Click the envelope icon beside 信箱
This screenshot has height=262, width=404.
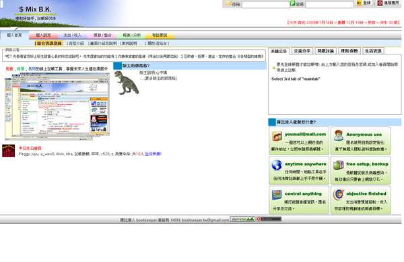(228, 3)
